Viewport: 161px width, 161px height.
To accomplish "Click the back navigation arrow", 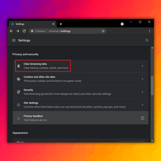I will [11, 31].
